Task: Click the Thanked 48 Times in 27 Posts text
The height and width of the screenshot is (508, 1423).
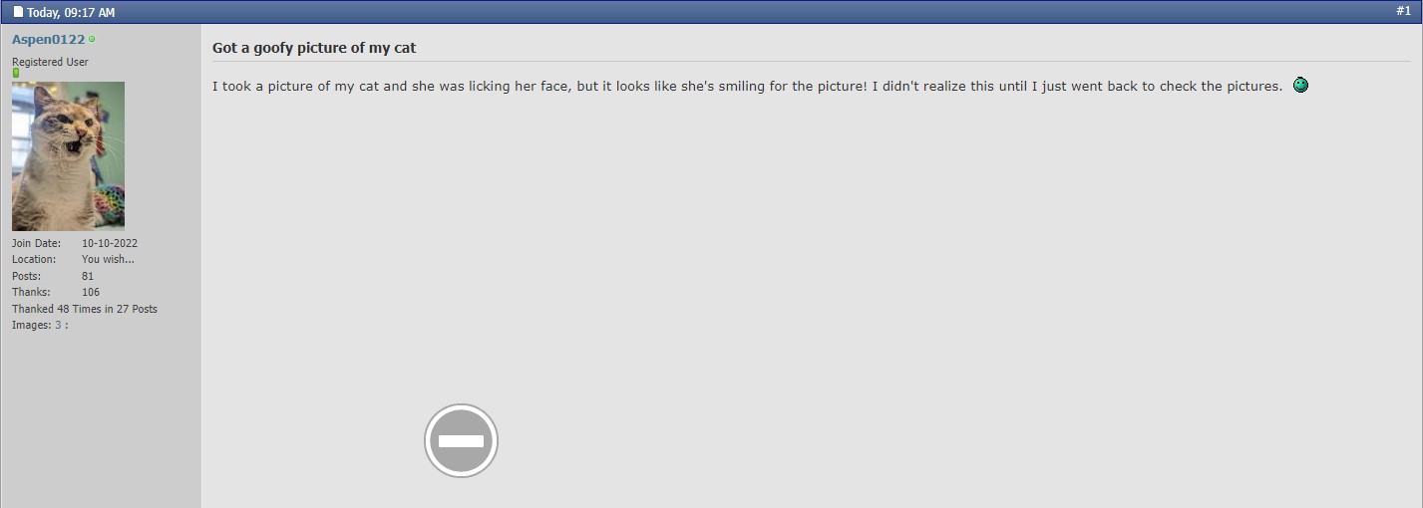Action: click(x=85, y=309)
